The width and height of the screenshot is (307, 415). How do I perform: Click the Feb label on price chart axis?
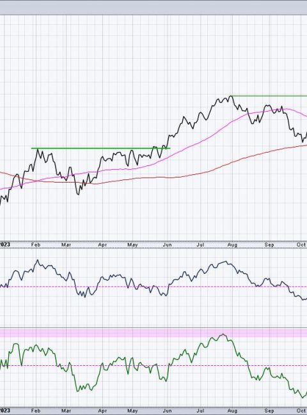pyautogui.click(x=36, y=245)
